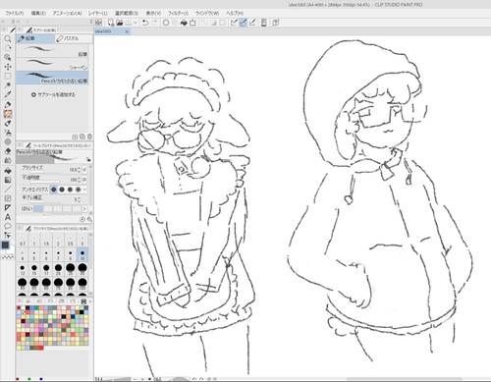The height and width of the screenshot is (382, 491).
Task: Select second anti-aliasing option
Action: click(62, 190)
